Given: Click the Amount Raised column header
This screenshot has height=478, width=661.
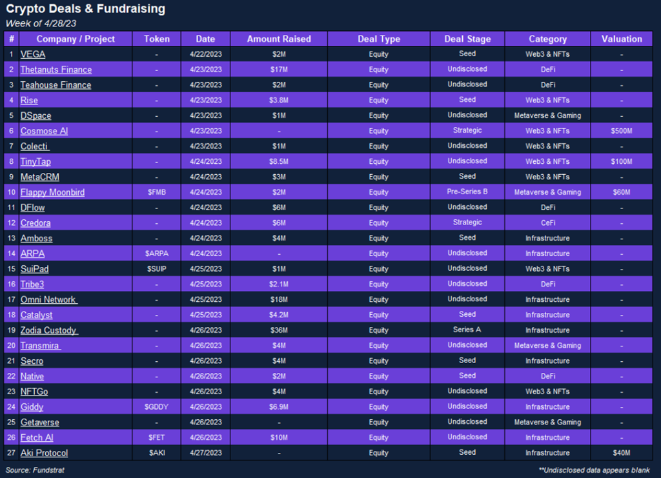Looking at the screenshot, I should [x=279, y=39].
